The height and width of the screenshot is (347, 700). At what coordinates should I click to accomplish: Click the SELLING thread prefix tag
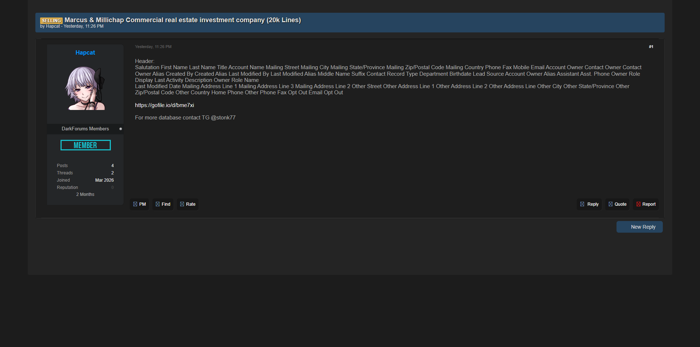point(51,20)
